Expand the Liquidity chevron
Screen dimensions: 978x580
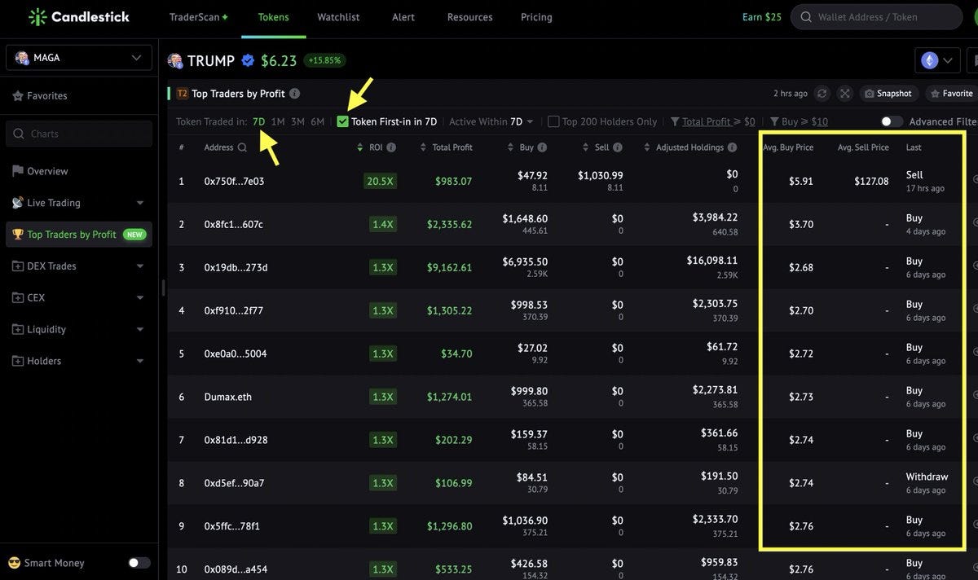140,330
